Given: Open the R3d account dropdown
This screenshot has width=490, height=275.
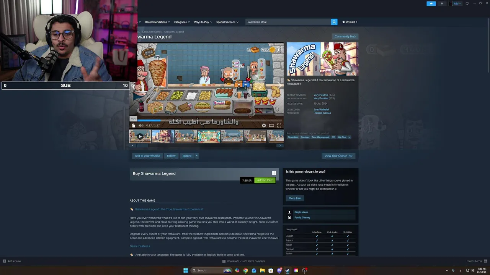Looking at the screenshot, I should click(456, 3).
